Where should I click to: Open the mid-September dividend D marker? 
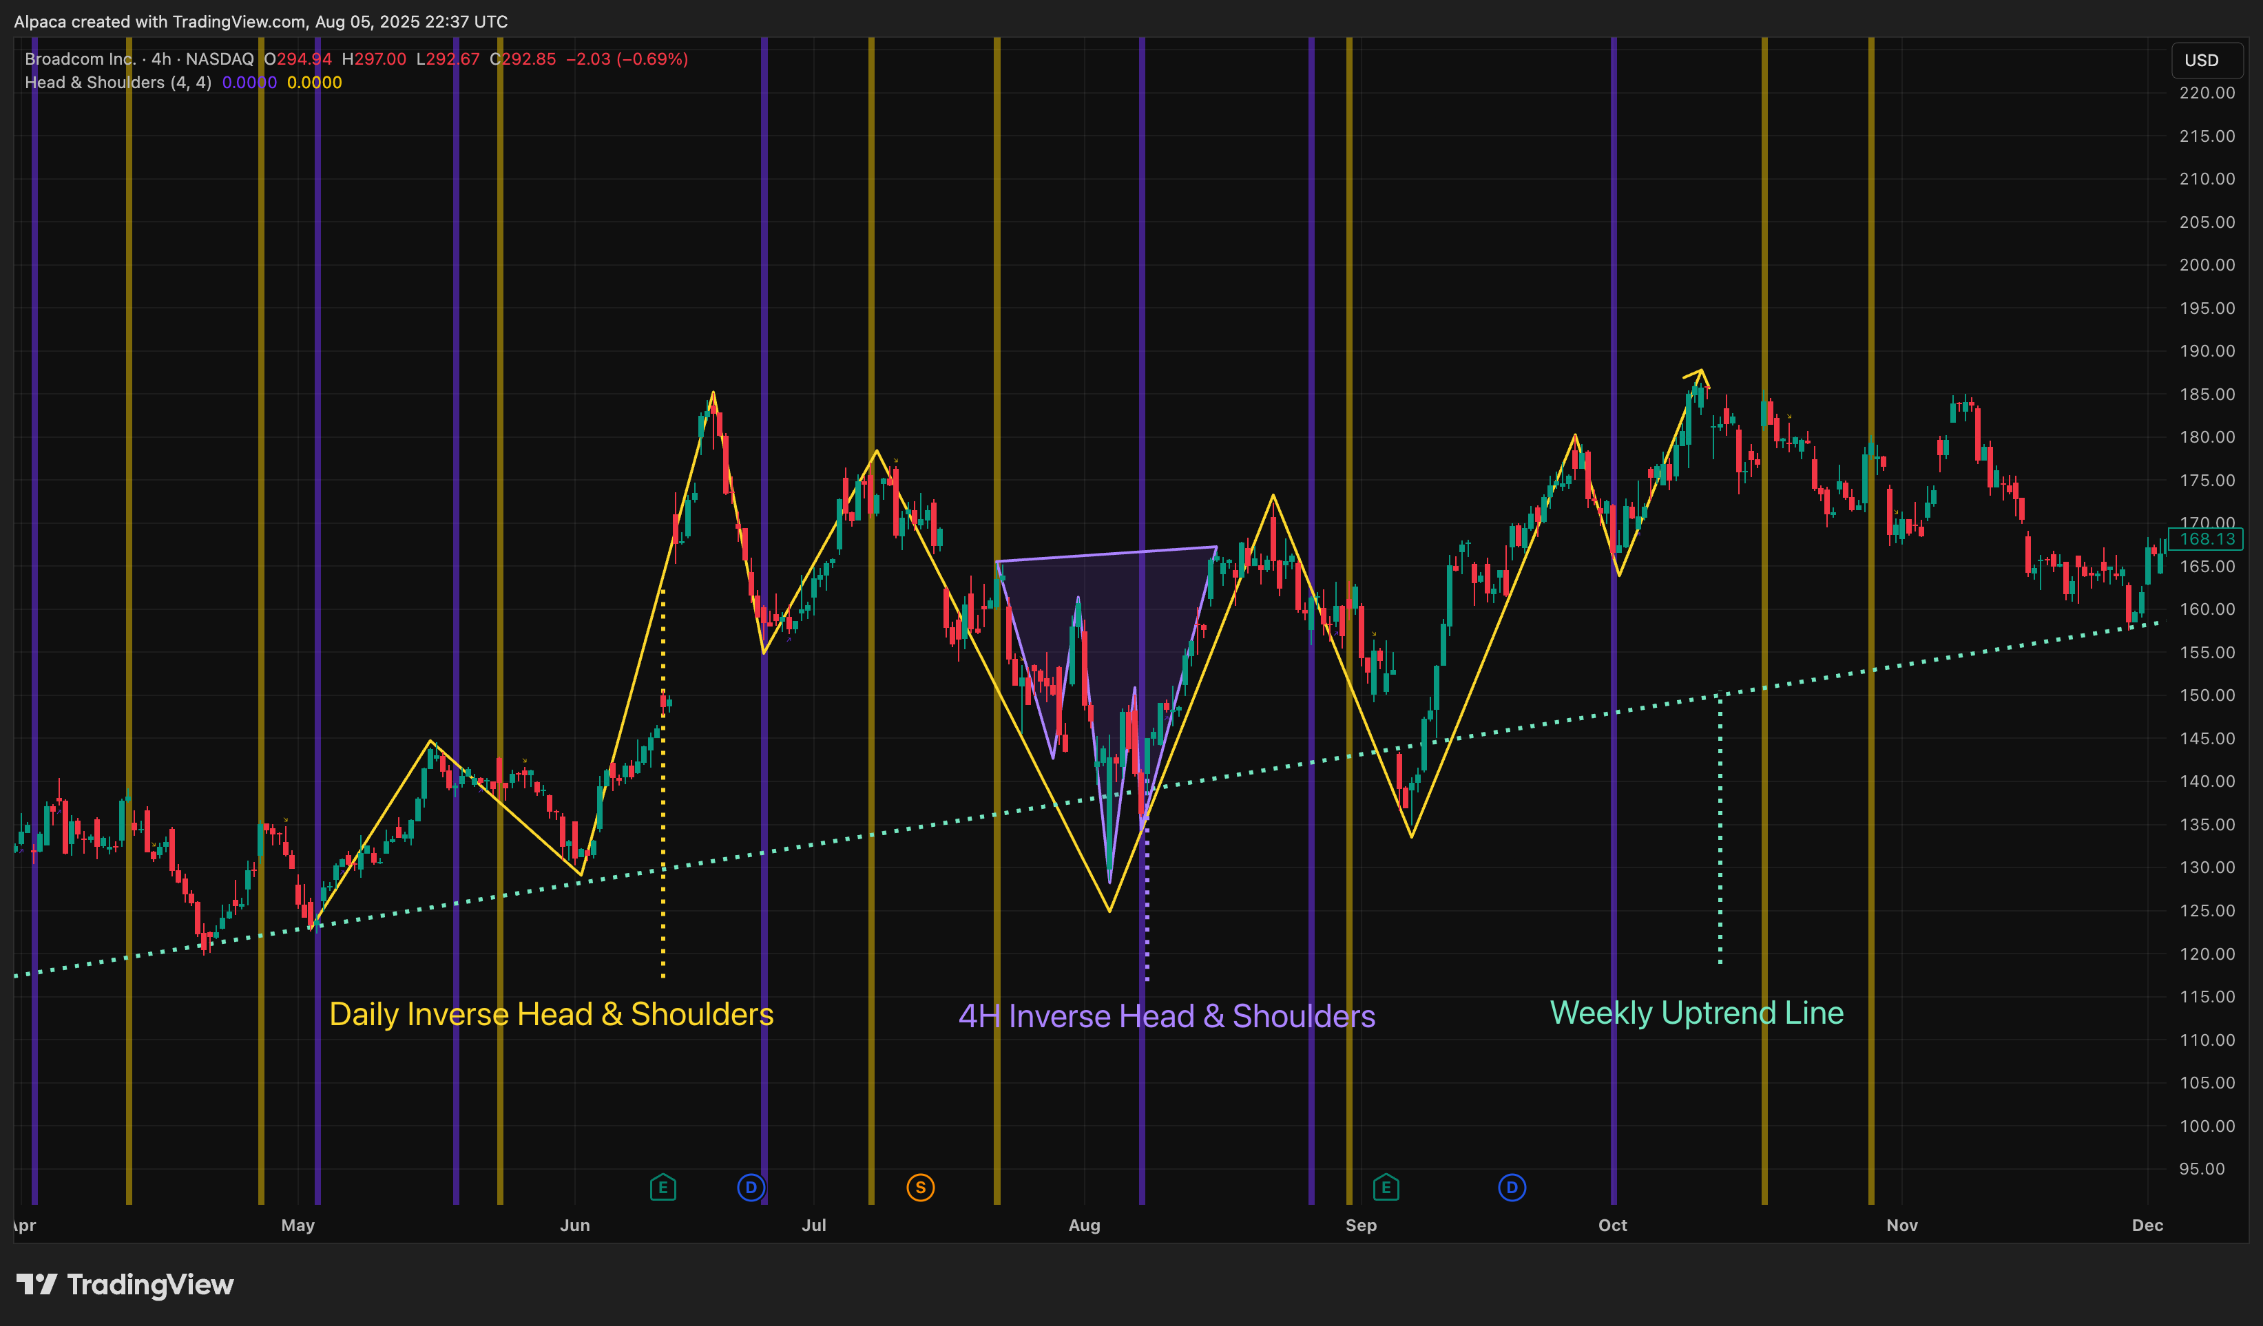point(1512,1188)
